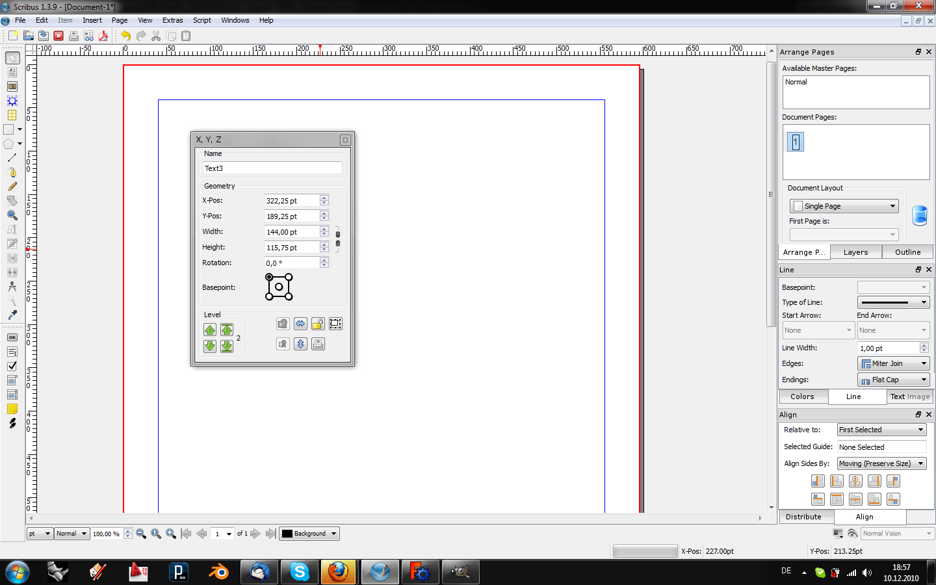Open the Relative to First Selected dropdown
Image resolution: width=936 pixels, height=585 pixels.
[881, 430]
